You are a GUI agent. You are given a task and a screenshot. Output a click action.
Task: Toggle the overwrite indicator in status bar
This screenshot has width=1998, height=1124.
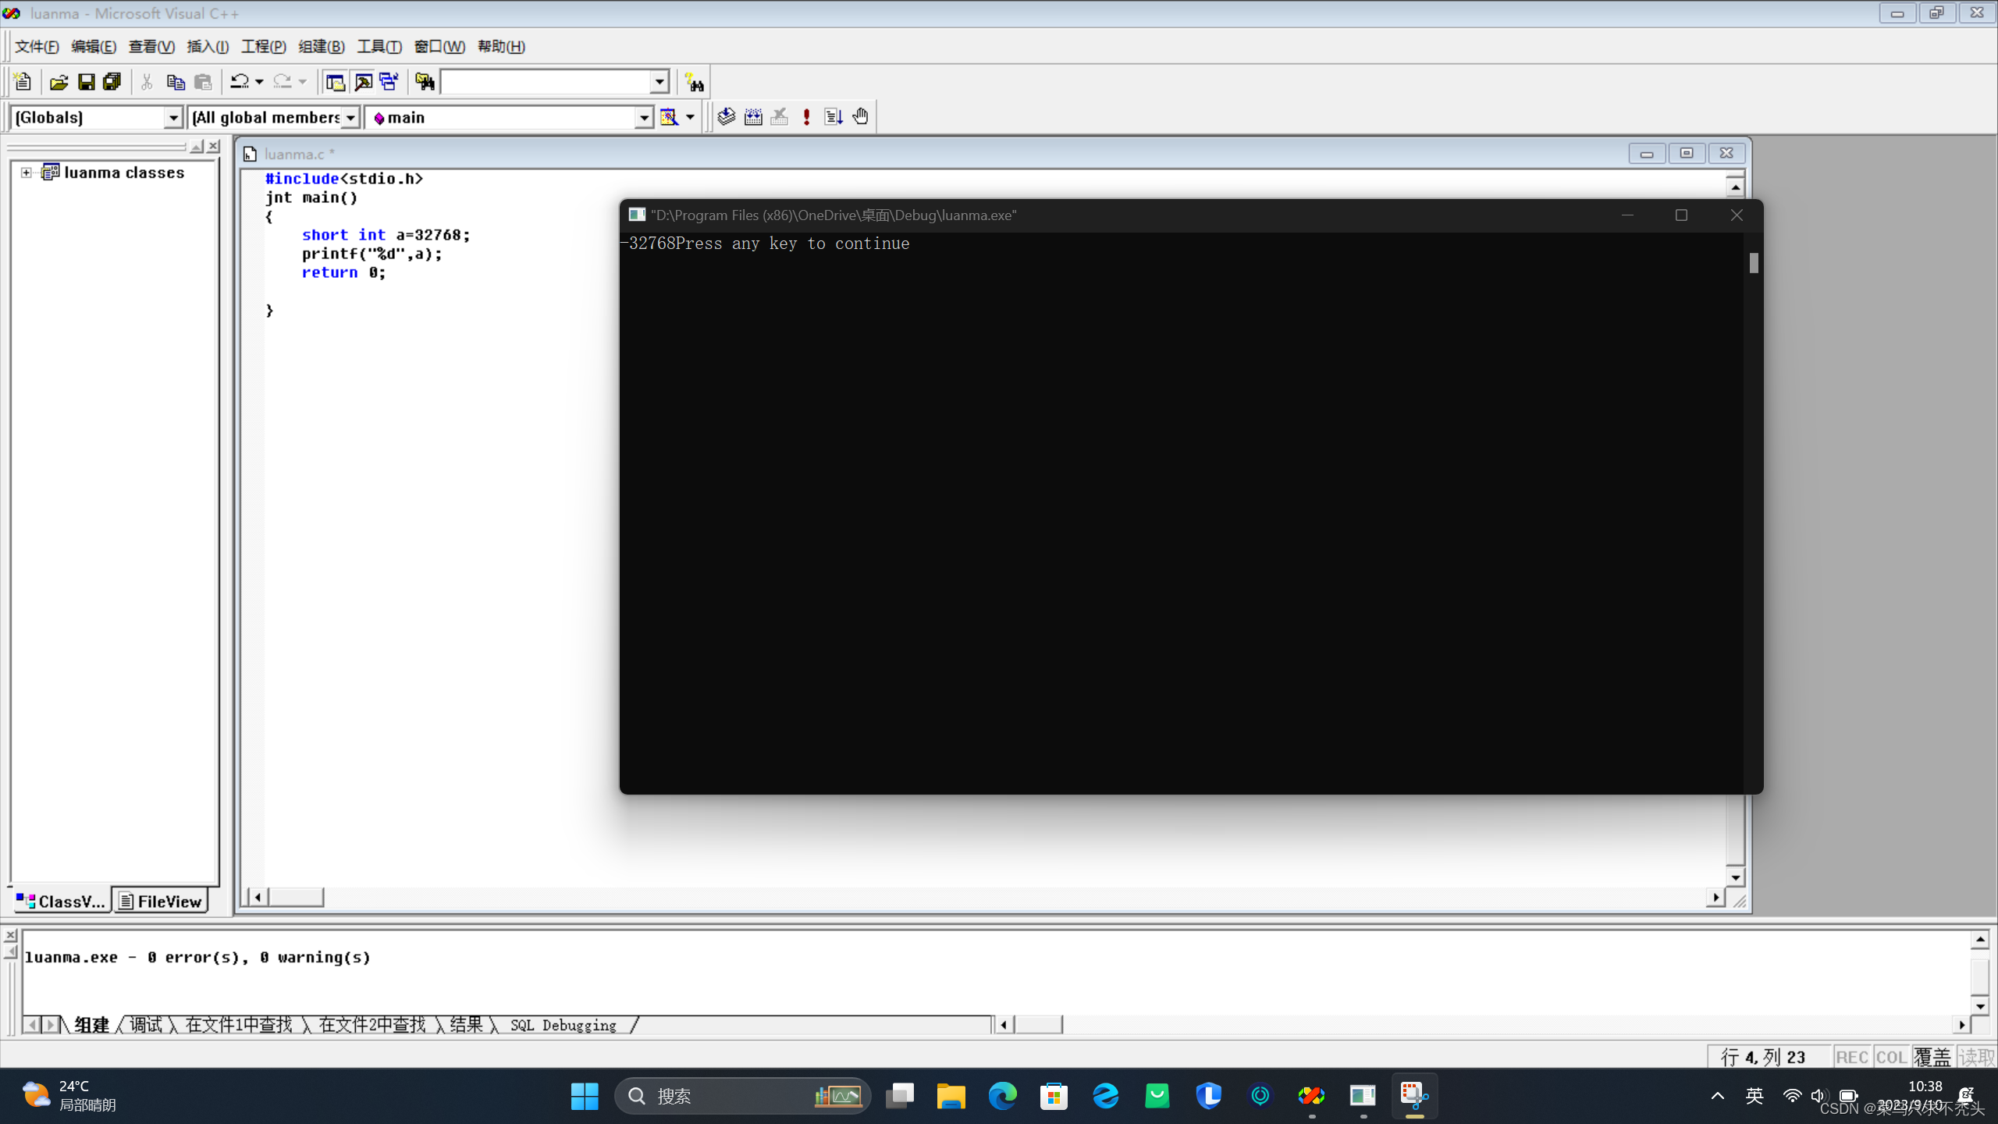pyautogui.click(x=1932, y=1057)
